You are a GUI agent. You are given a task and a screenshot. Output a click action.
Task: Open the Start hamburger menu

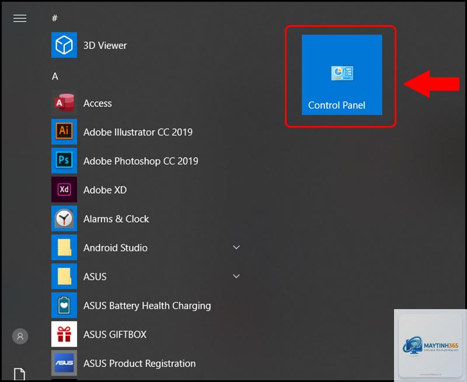pyautogui.click(x=20, y=19)
